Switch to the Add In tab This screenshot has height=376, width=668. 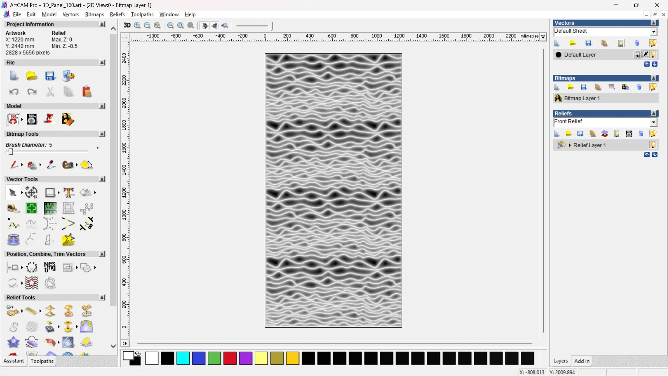[x=582, y=361]
